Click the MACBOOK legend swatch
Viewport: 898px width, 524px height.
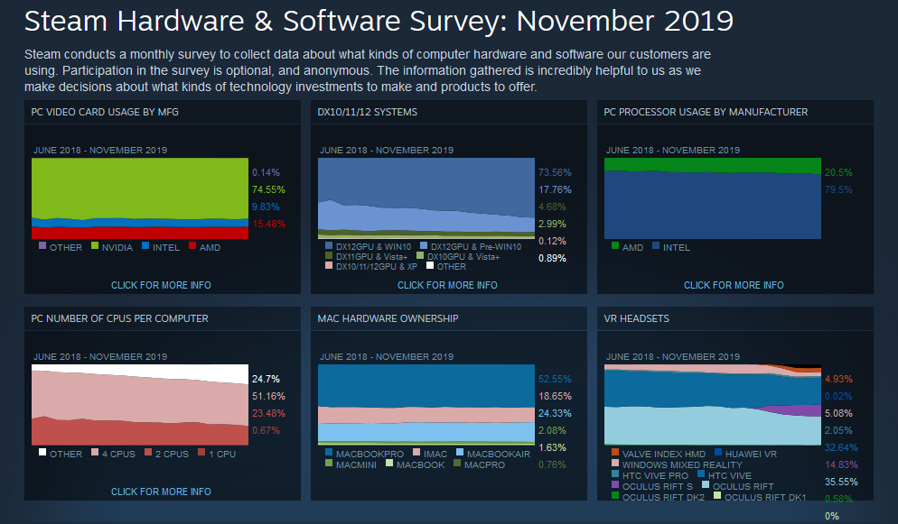pos(389,463)
